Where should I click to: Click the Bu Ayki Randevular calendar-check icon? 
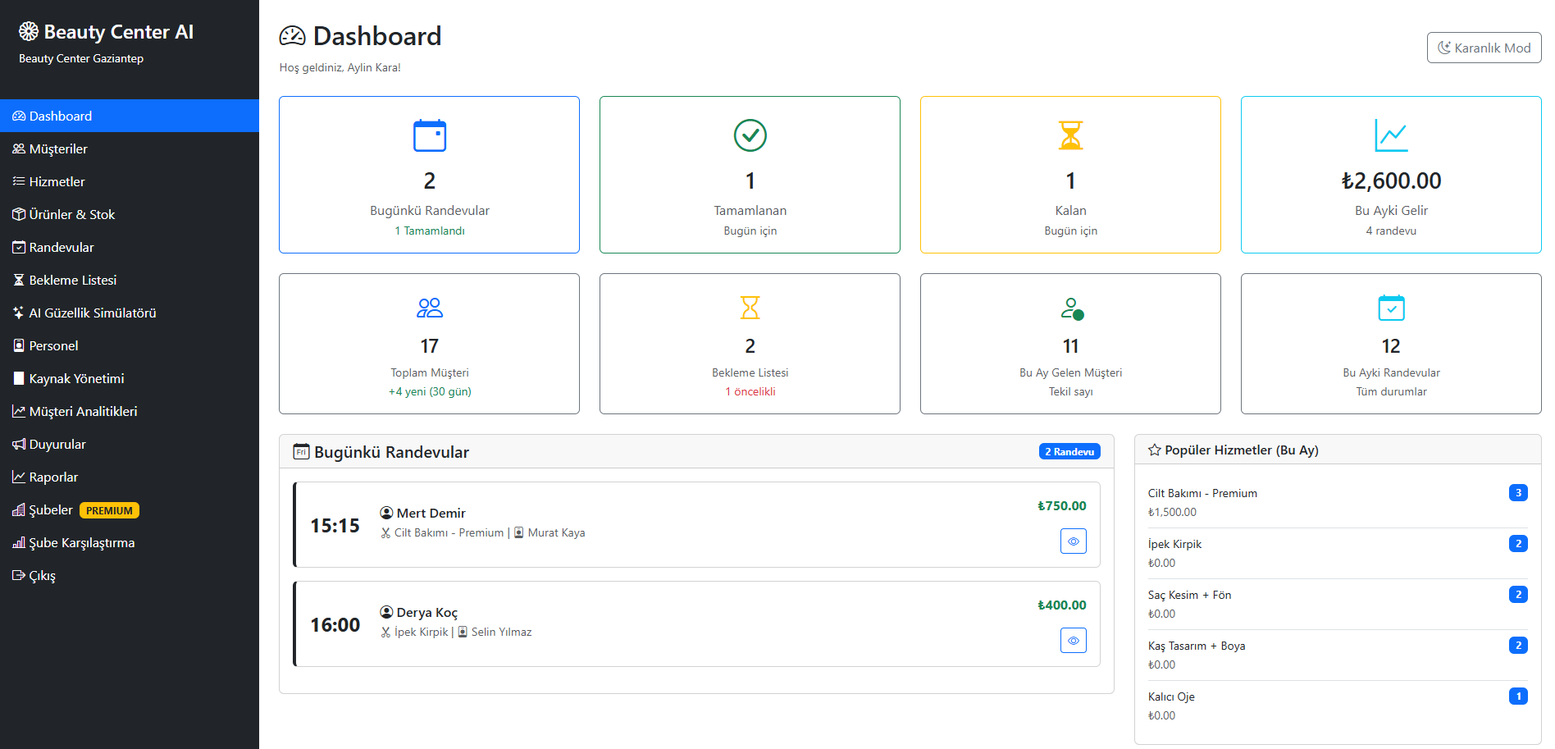pos(1391,308)
